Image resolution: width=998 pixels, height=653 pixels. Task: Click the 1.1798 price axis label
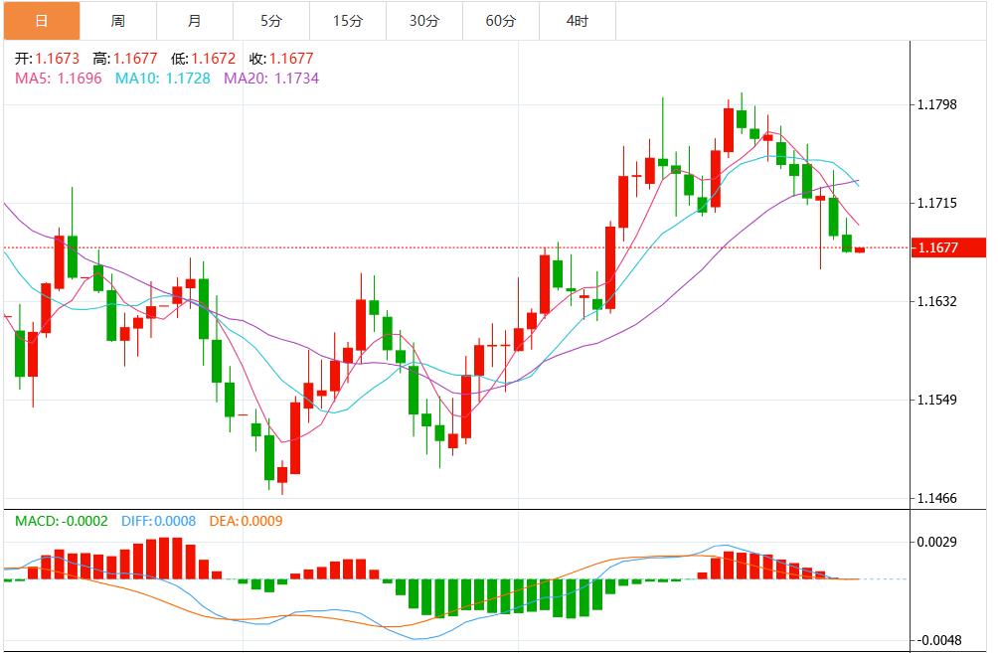(x=937, y=104)
